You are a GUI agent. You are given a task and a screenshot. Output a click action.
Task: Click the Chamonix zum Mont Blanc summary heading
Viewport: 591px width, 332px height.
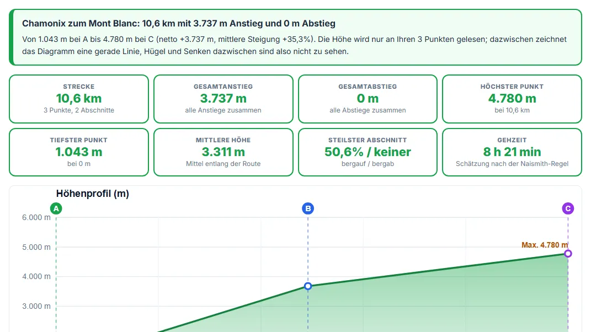coord(179,23)
